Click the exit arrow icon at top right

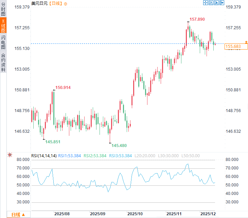222,3
